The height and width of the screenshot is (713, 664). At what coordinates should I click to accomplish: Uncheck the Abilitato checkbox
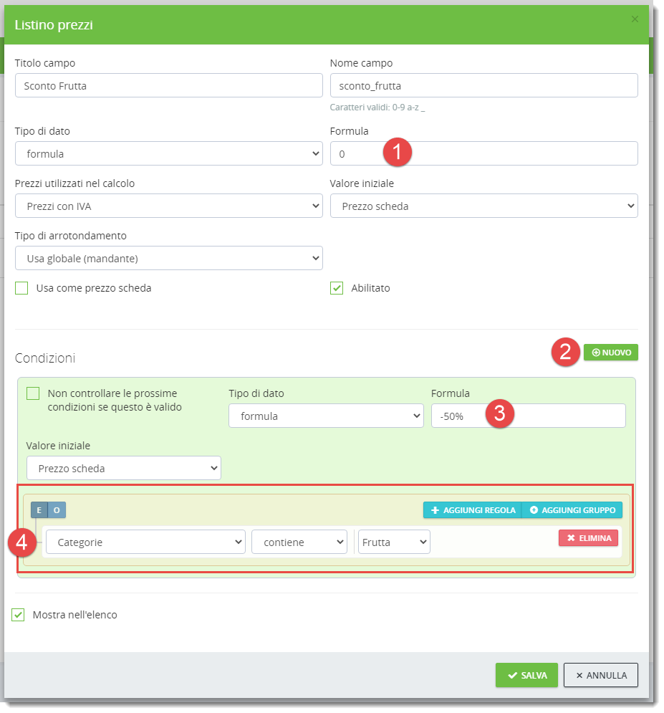pos(337,288)
